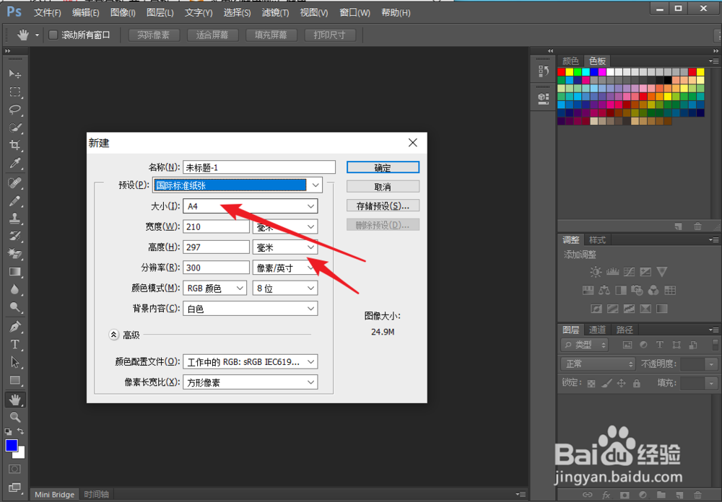Viewport: 722px width, 502px height.
Task: Toggle the lock-all padlock in 锁定 row
Action: tap(636, 382)
